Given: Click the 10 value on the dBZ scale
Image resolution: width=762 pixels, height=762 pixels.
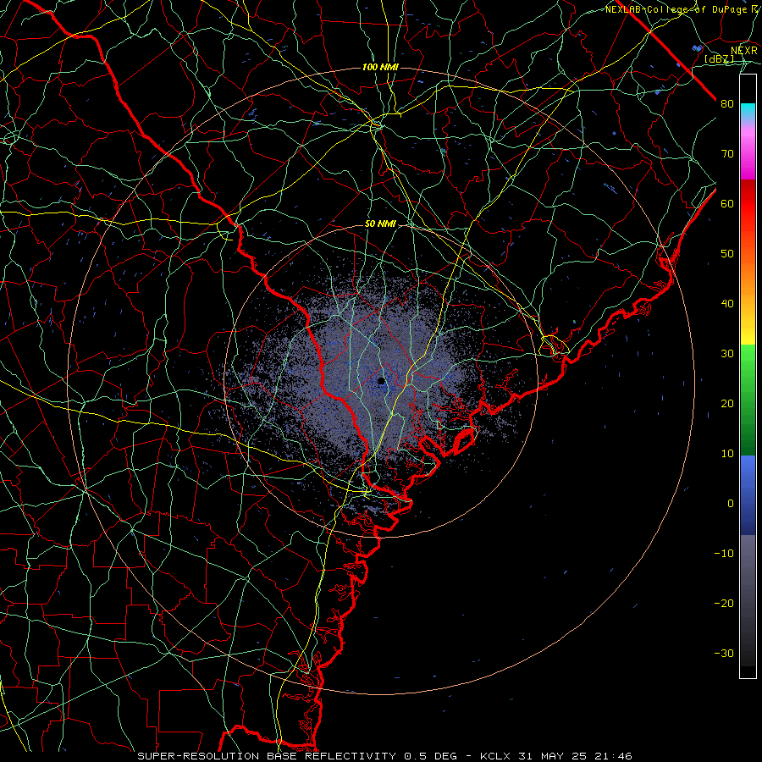Looking at the screenshot, I should click(x=727, y=454).
